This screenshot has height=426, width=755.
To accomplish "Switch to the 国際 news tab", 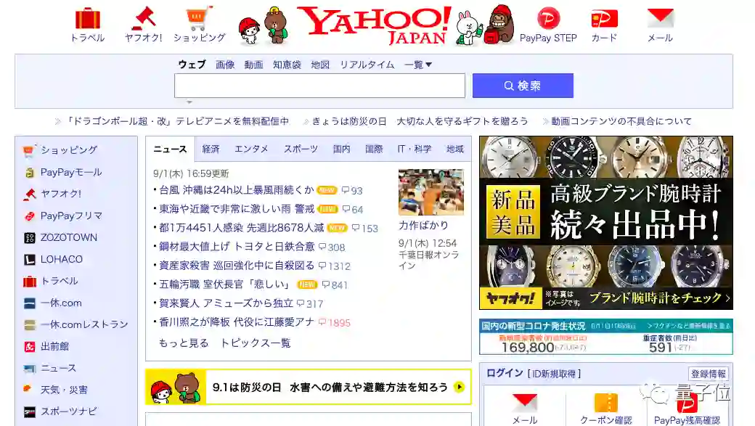I will coord(374,149).
